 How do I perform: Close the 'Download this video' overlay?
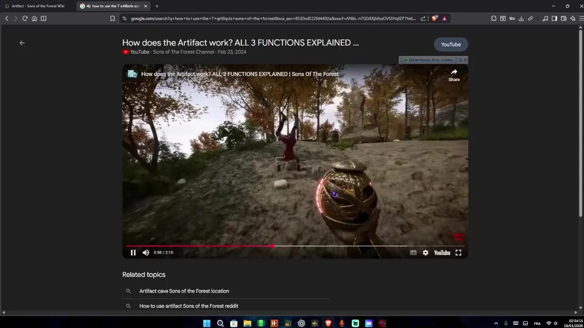(465, 60)
